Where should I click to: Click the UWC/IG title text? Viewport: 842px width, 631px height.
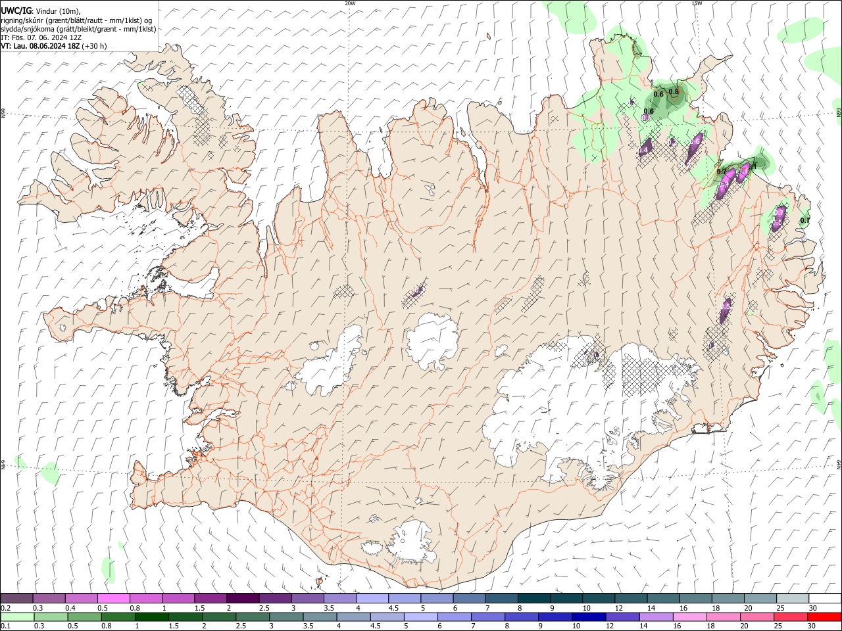[16, 11]
